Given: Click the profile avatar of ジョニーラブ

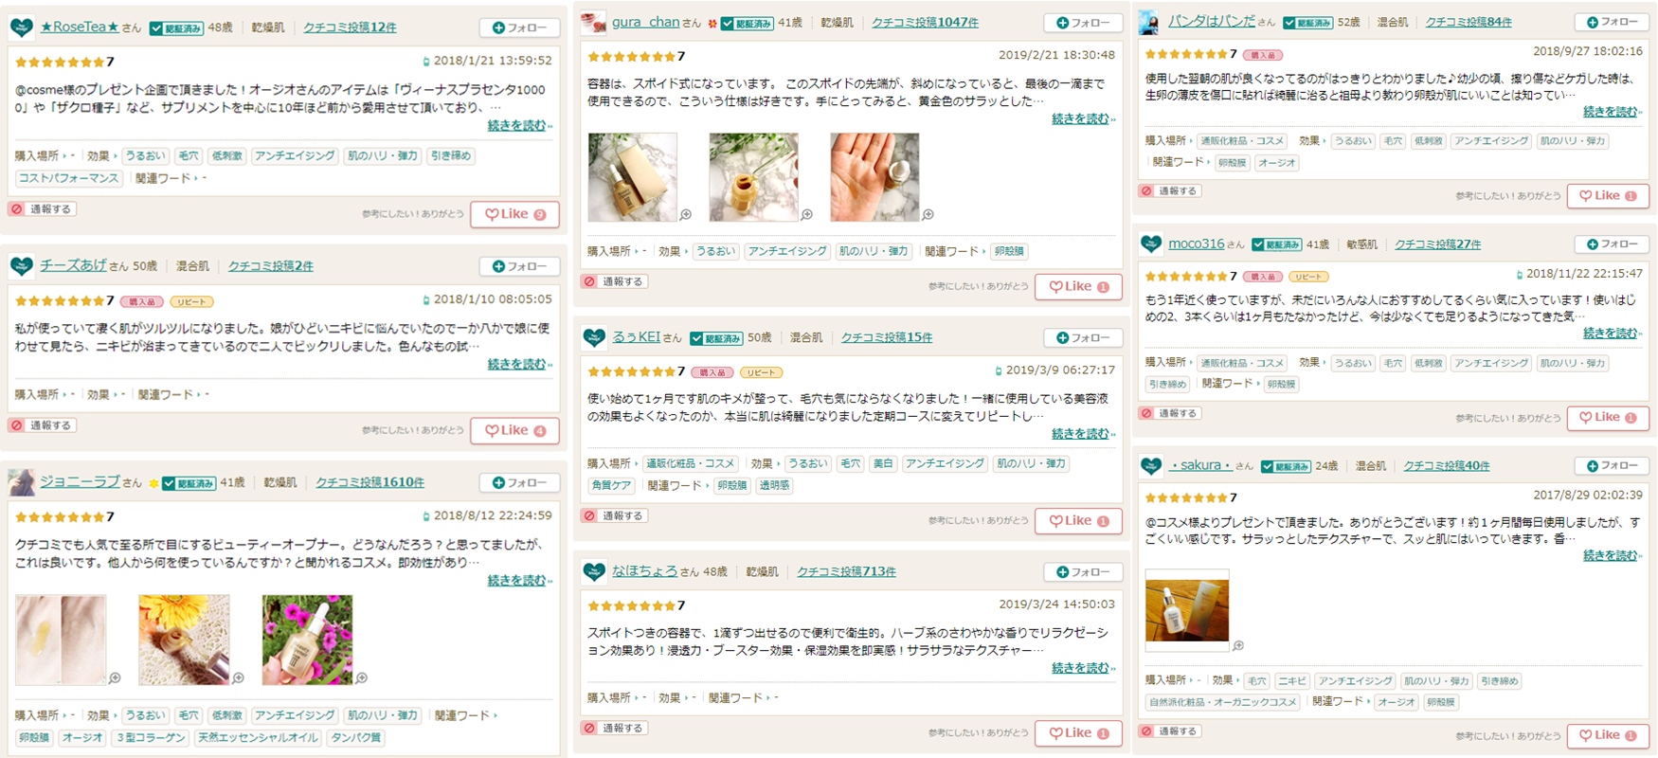Looking at the screenshot, I should pyautogui.click(x=22, y=482).
